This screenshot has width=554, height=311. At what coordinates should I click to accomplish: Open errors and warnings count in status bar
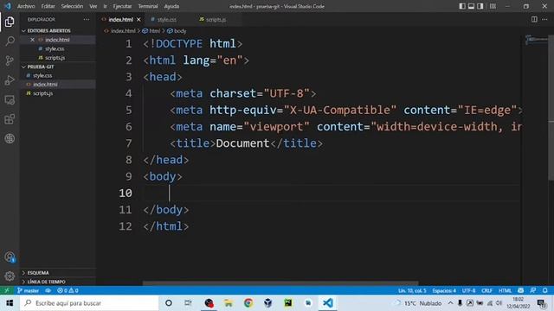click(68, 290)
